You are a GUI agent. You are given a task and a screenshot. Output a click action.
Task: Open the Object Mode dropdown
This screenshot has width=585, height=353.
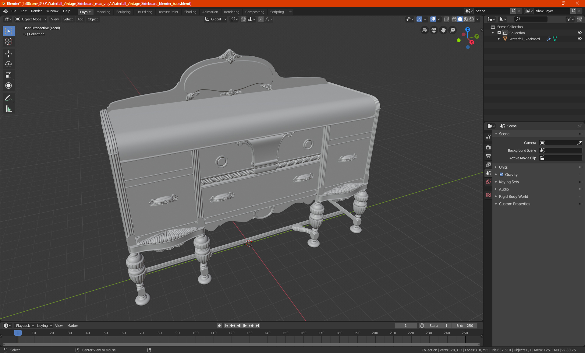click(x=31, y=19)
